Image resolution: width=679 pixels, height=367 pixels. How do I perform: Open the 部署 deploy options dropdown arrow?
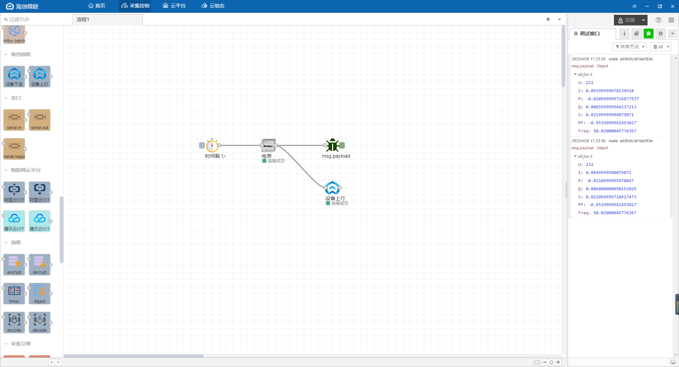tap(643, 20)
